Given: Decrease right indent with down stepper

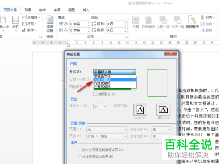Looking at the screenshot, I should (x=89, y=31).
